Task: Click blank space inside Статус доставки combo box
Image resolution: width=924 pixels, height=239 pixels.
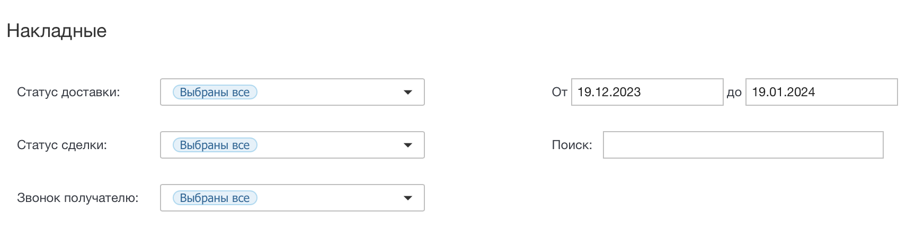Action: click(328, 93)
